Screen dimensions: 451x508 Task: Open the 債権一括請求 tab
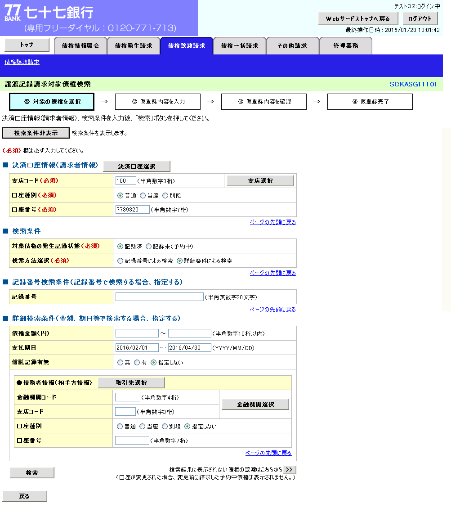240,46
